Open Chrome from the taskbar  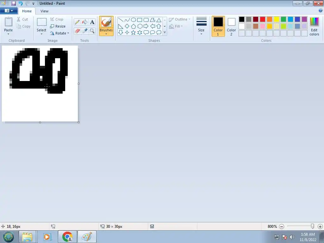click(67, 237)
